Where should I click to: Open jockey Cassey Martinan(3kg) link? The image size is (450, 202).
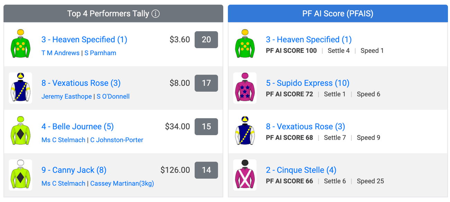(122, 184)
